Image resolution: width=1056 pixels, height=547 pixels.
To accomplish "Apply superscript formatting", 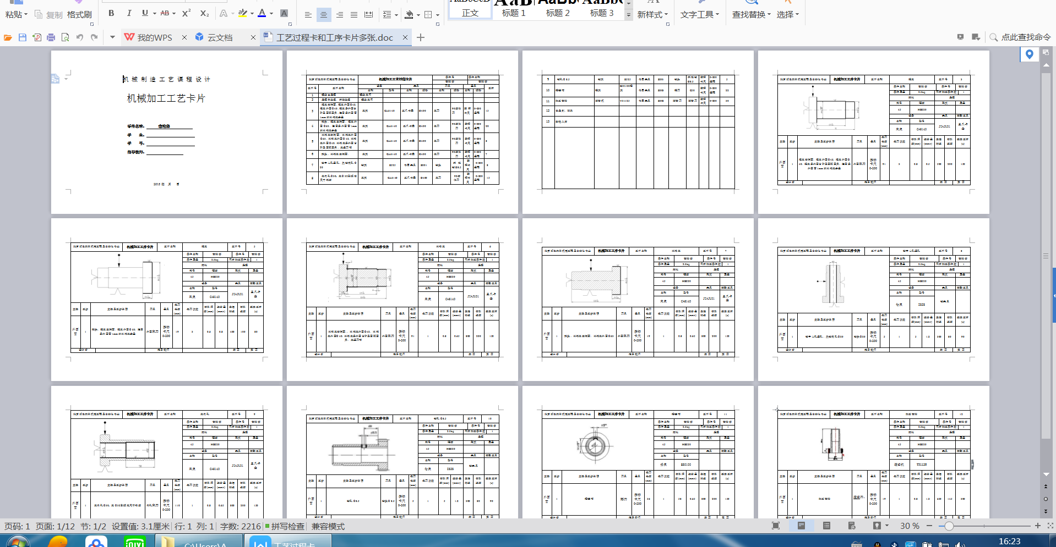I will (186, 13).
